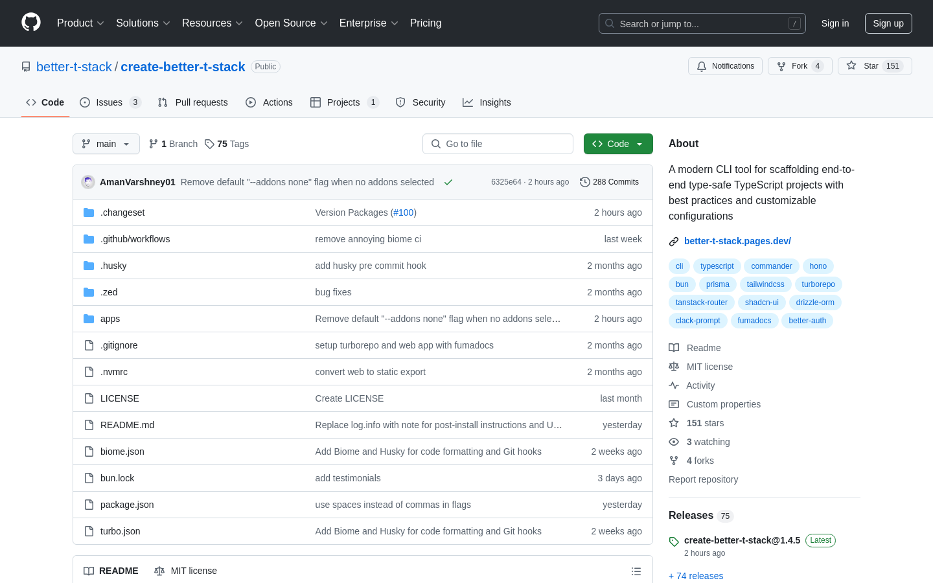Expand the Open Source dropdown
The image size is (933, 583).
tap(291, 23)
